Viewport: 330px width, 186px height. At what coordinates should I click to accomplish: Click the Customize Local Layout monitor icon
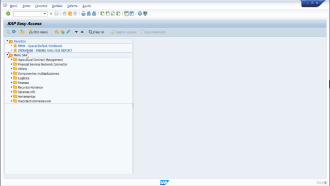click(145, 14)
